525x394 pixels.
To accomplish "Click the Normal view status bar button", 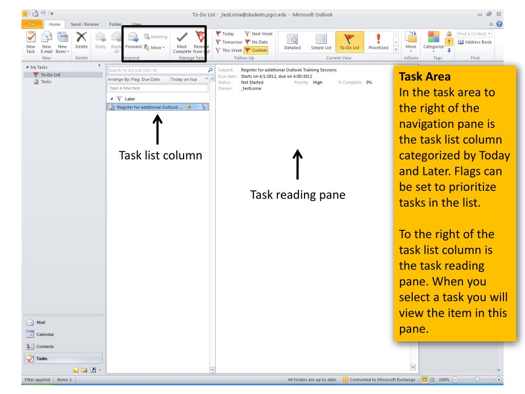I will point(425,380).
